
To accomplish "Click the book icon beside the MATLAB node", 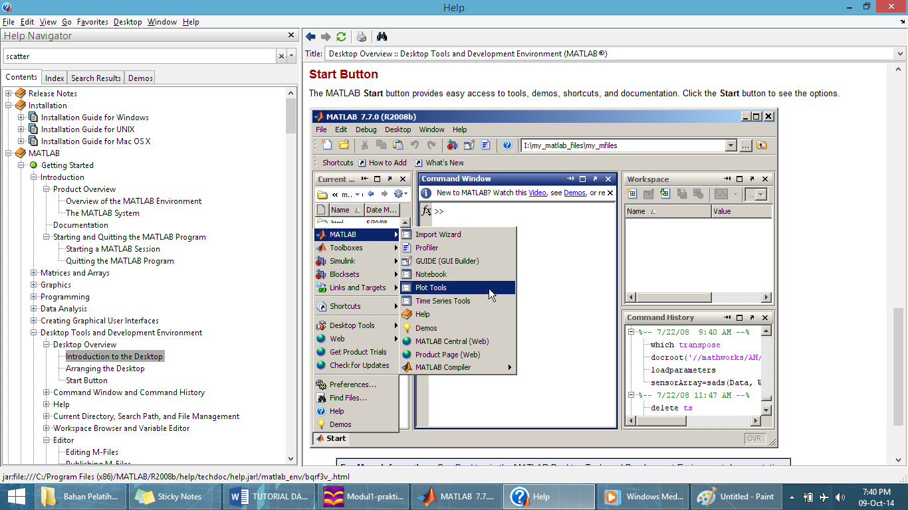I will 21,153.
